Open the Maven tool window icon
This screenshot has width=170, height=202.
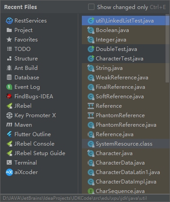[x=9, y=125]
